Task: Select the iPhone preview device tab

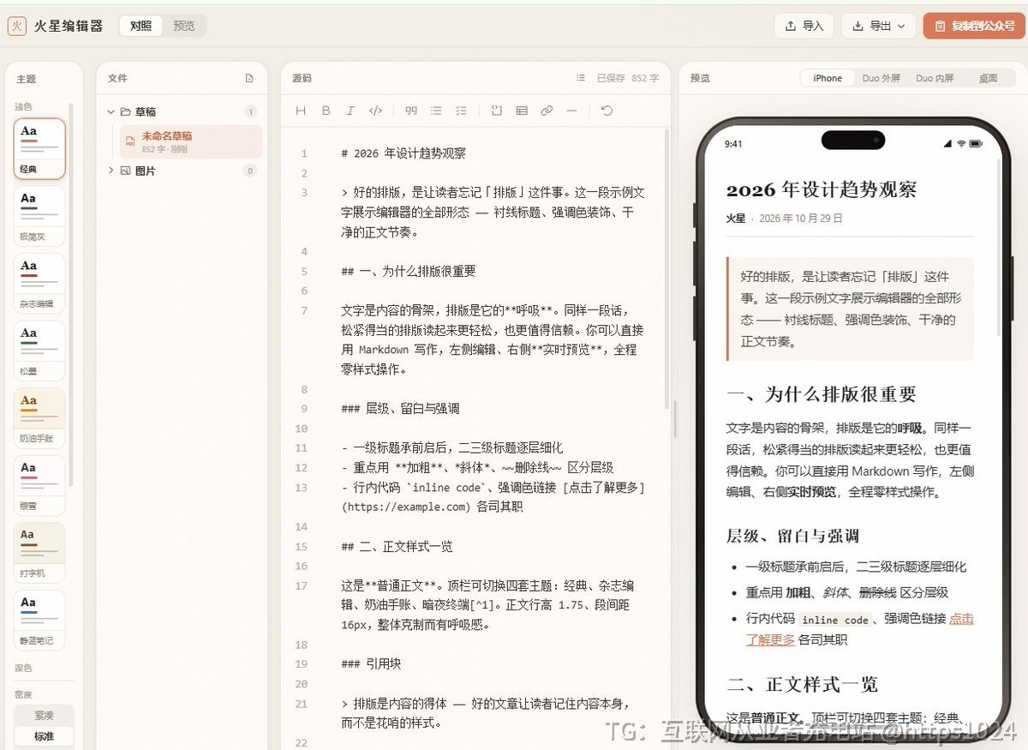Action: [x=828, y=78]
